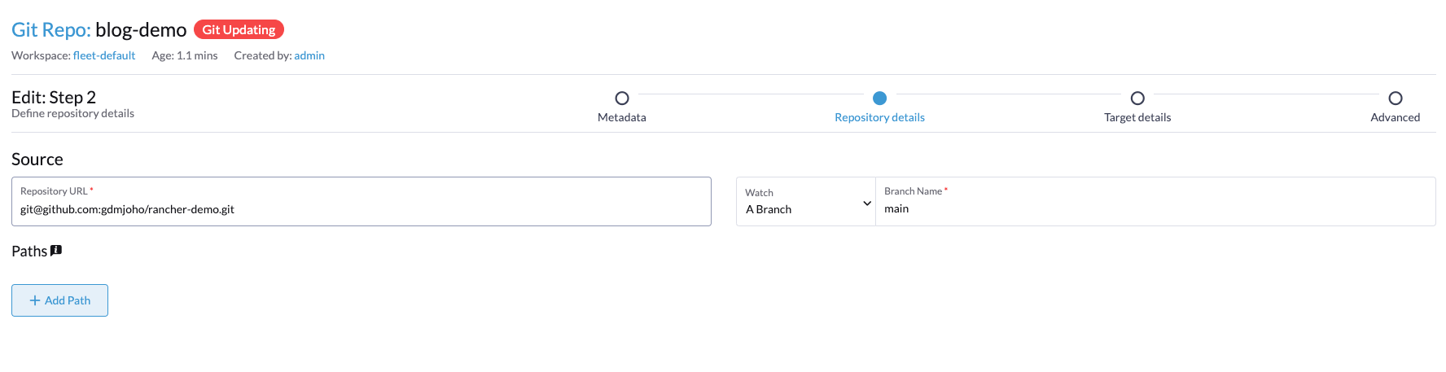Jump to the Target details step circle
Viewport: 1446px width, 372px height.
1137,98
